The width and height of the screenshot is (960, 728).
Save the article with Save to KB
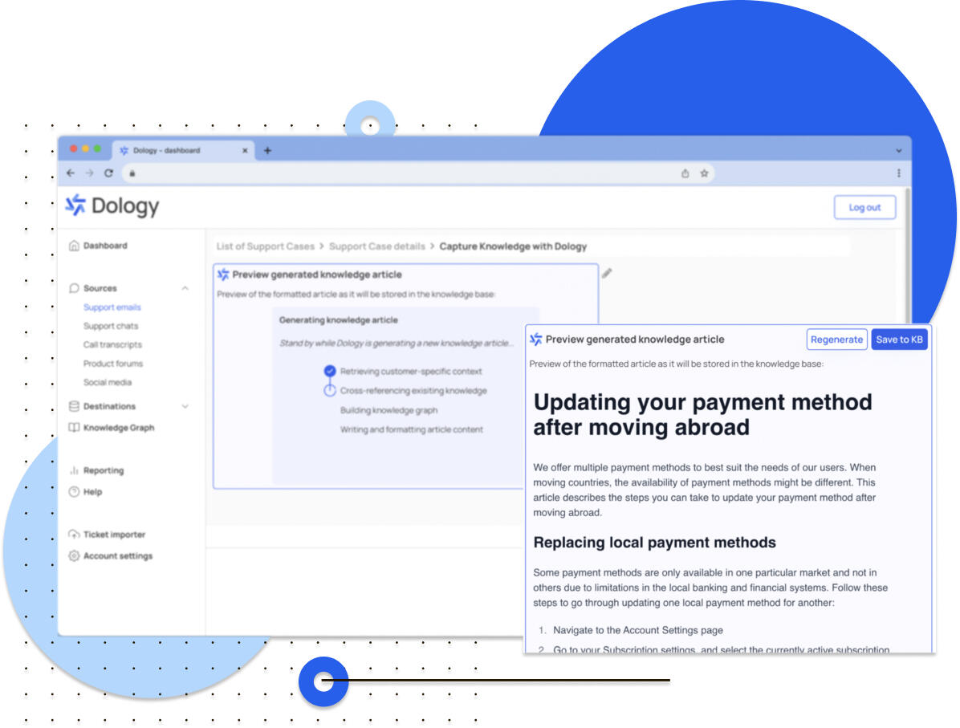pyautogui.click(x=899, y=340)
